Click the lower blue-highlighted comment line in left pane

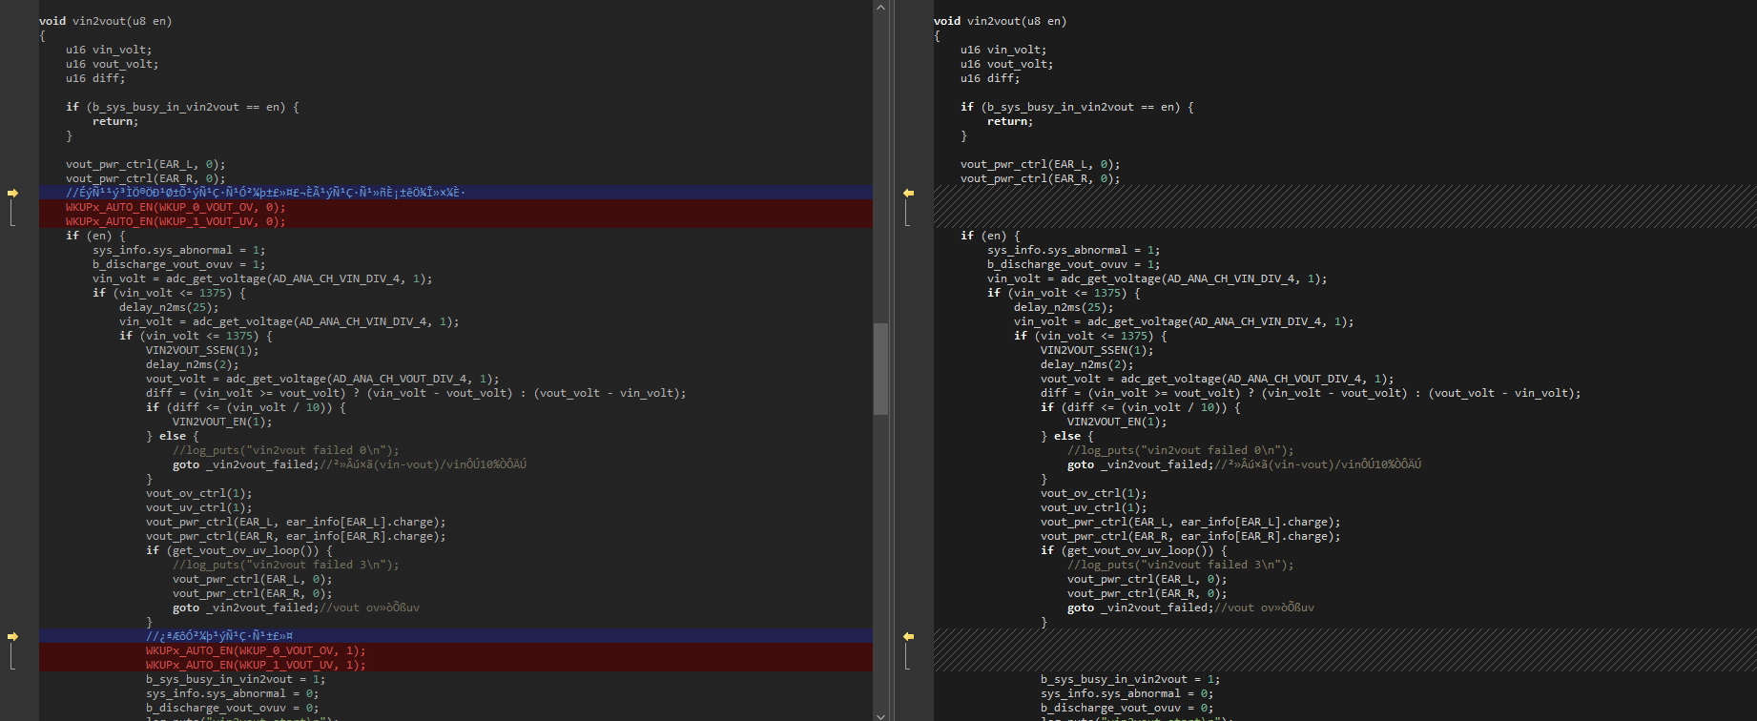(456, 636)
